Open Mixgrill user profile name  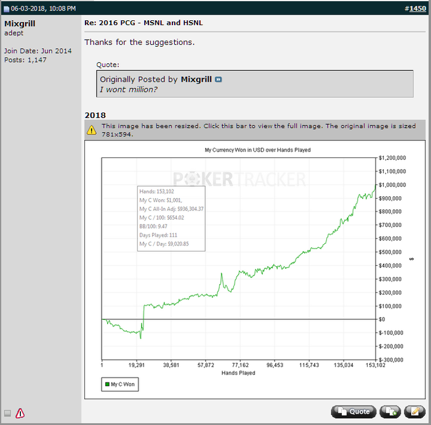[20, 23]
